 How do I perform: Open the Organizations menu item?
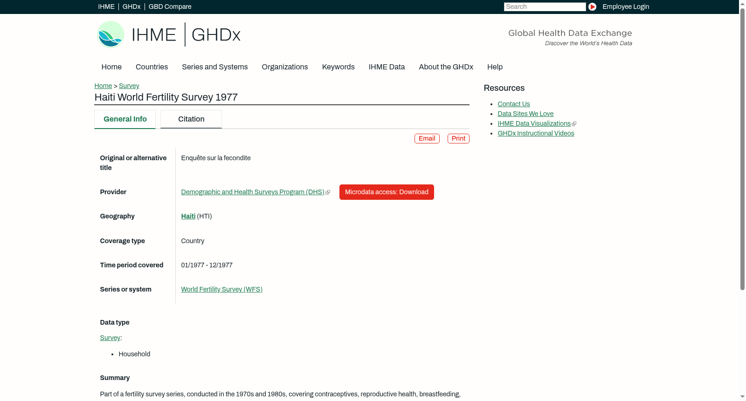285,67
